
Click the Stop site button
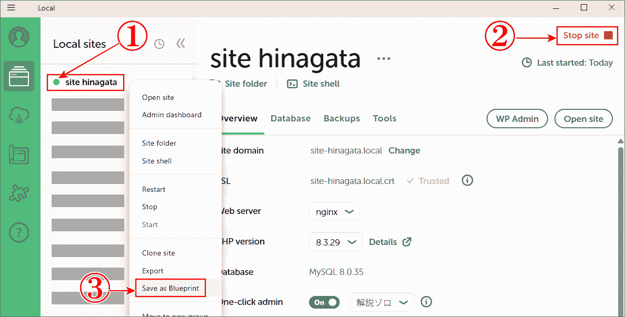[587, 35]
